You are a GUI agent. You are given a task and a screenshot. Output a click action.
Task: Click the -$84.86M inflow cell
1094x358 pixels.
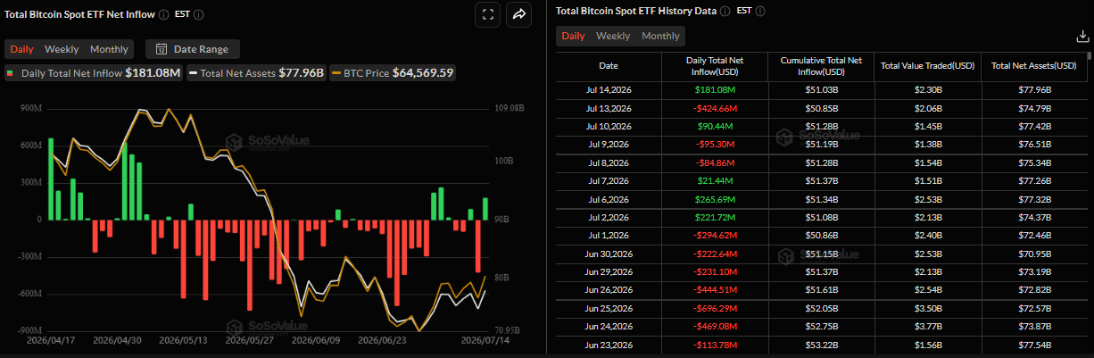(x=714, y=163)
